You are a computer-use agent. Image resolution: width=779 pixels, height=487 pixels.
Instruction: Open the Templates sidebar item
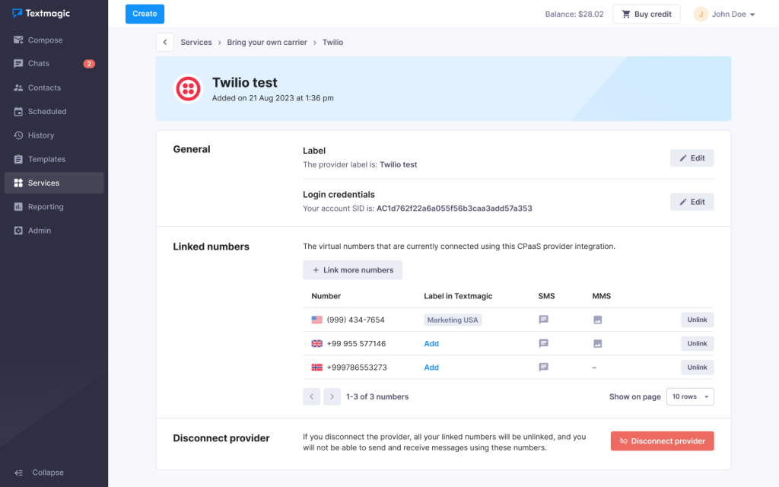click(x=47, y=159)
